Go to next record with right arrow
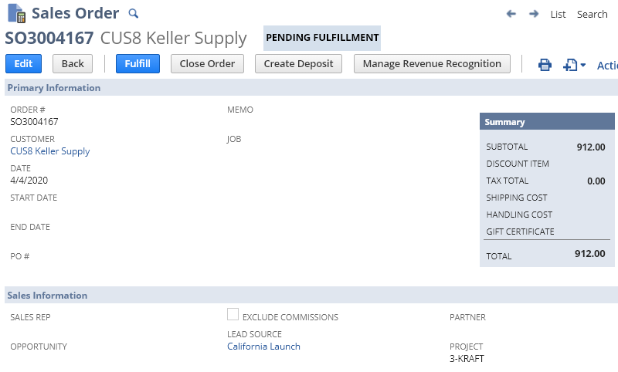The height and width of the screenshot is (372, 618). point(534,14)
